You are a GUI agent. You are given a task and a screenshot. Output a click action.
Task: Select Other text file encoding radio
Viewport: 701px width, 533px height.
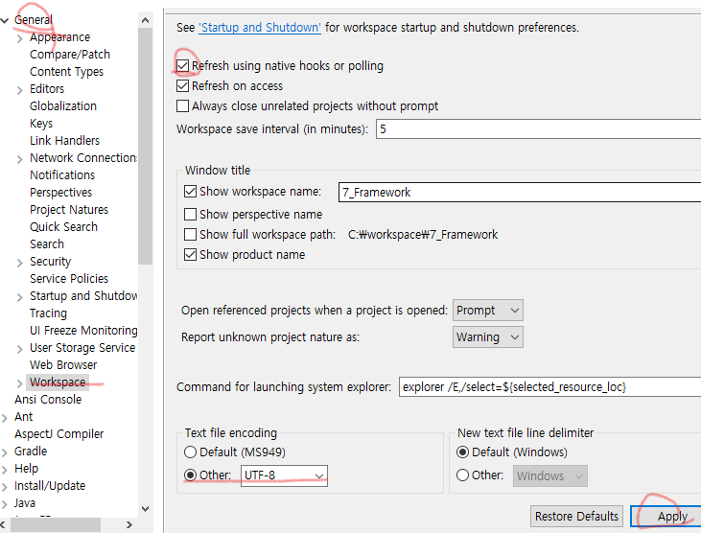click(191, 475)
